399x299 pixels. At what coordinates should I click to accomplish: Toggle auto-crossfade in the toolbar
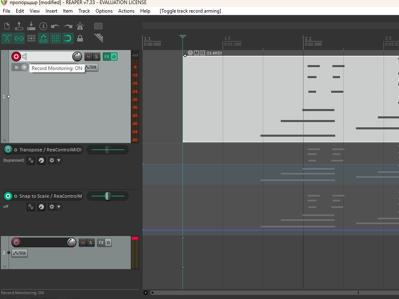[x=7, y=38]
